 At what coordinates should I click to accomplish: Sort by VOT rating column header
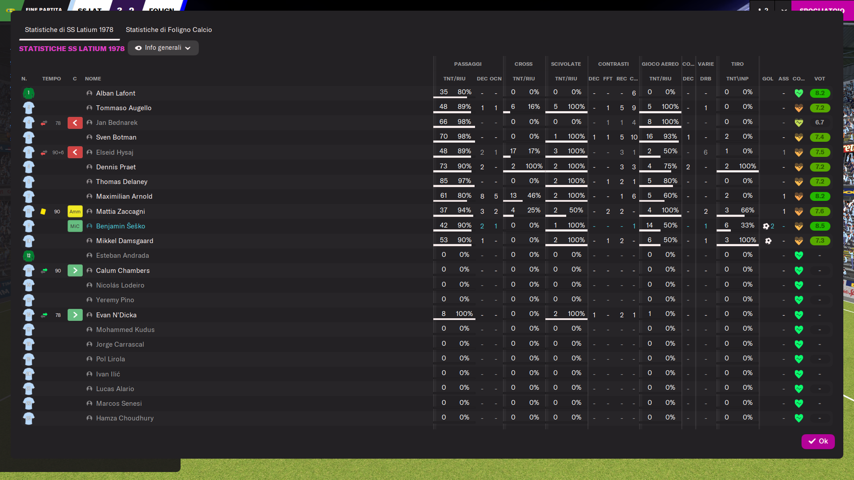(x=820, y=79)
